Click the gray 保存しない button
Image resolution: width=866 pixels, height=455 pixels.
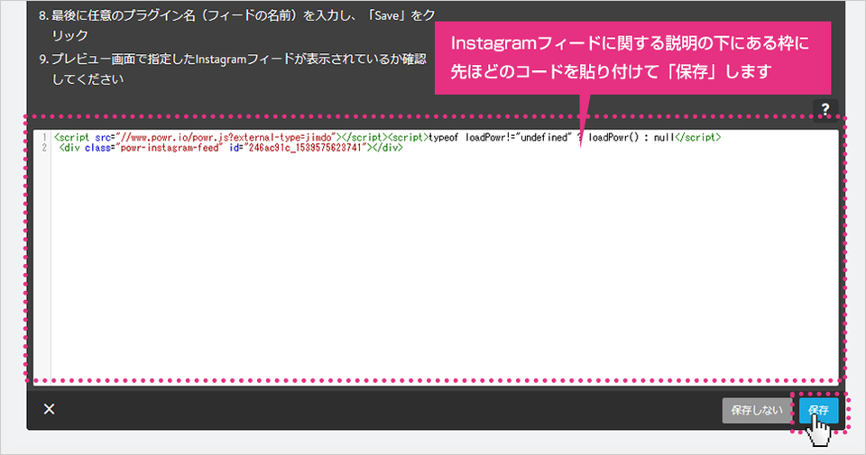[x=756, y=410]
